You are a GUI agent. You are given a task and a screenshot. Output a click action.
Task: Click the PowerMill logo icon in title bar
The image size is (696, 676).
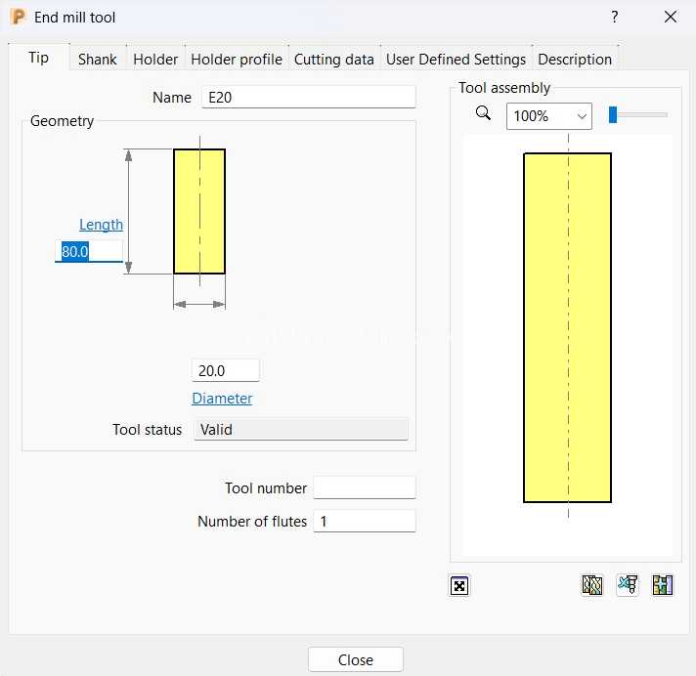[x=19, y=17]
